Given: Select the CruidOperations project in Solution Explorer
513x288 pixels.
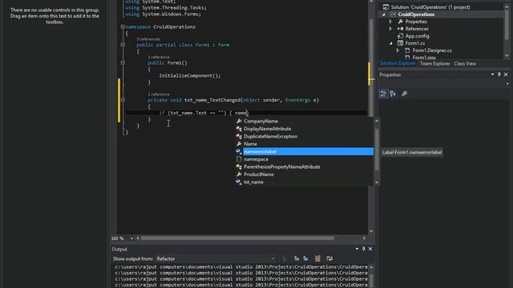Looking at the screenshot, I should click(x=416, y=14).
